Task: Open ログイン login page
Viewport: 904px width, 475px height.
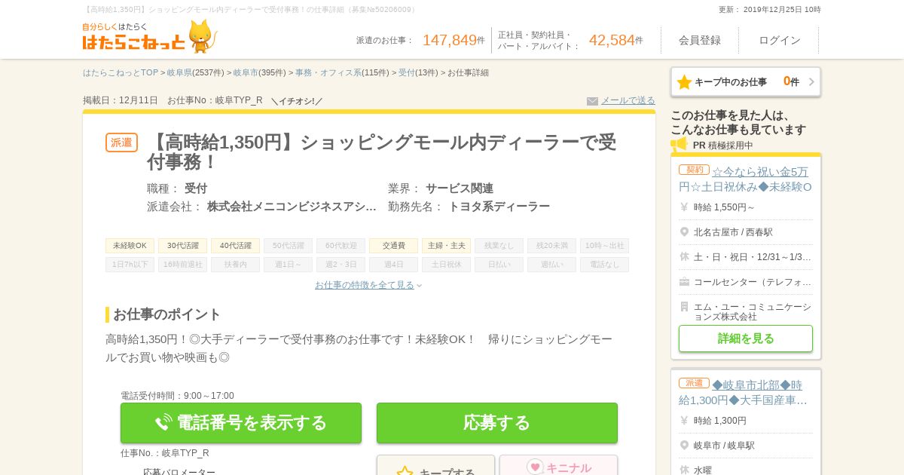Action: (780, 40)
